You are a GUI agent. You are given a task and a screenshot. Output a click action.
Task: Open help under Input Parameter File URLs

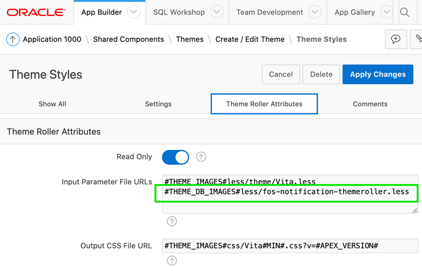(172, 221)
